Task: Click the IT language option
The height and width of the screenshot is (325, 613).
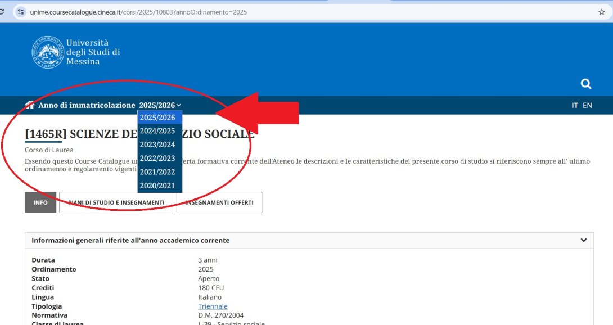Action: pyautogui.click(x=574, y=105)
